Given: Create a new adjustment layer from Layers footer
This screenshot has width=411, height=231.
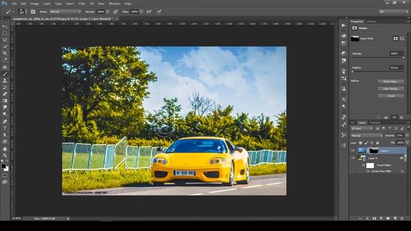Looking at the screenshot, I should tap(381, 218).
